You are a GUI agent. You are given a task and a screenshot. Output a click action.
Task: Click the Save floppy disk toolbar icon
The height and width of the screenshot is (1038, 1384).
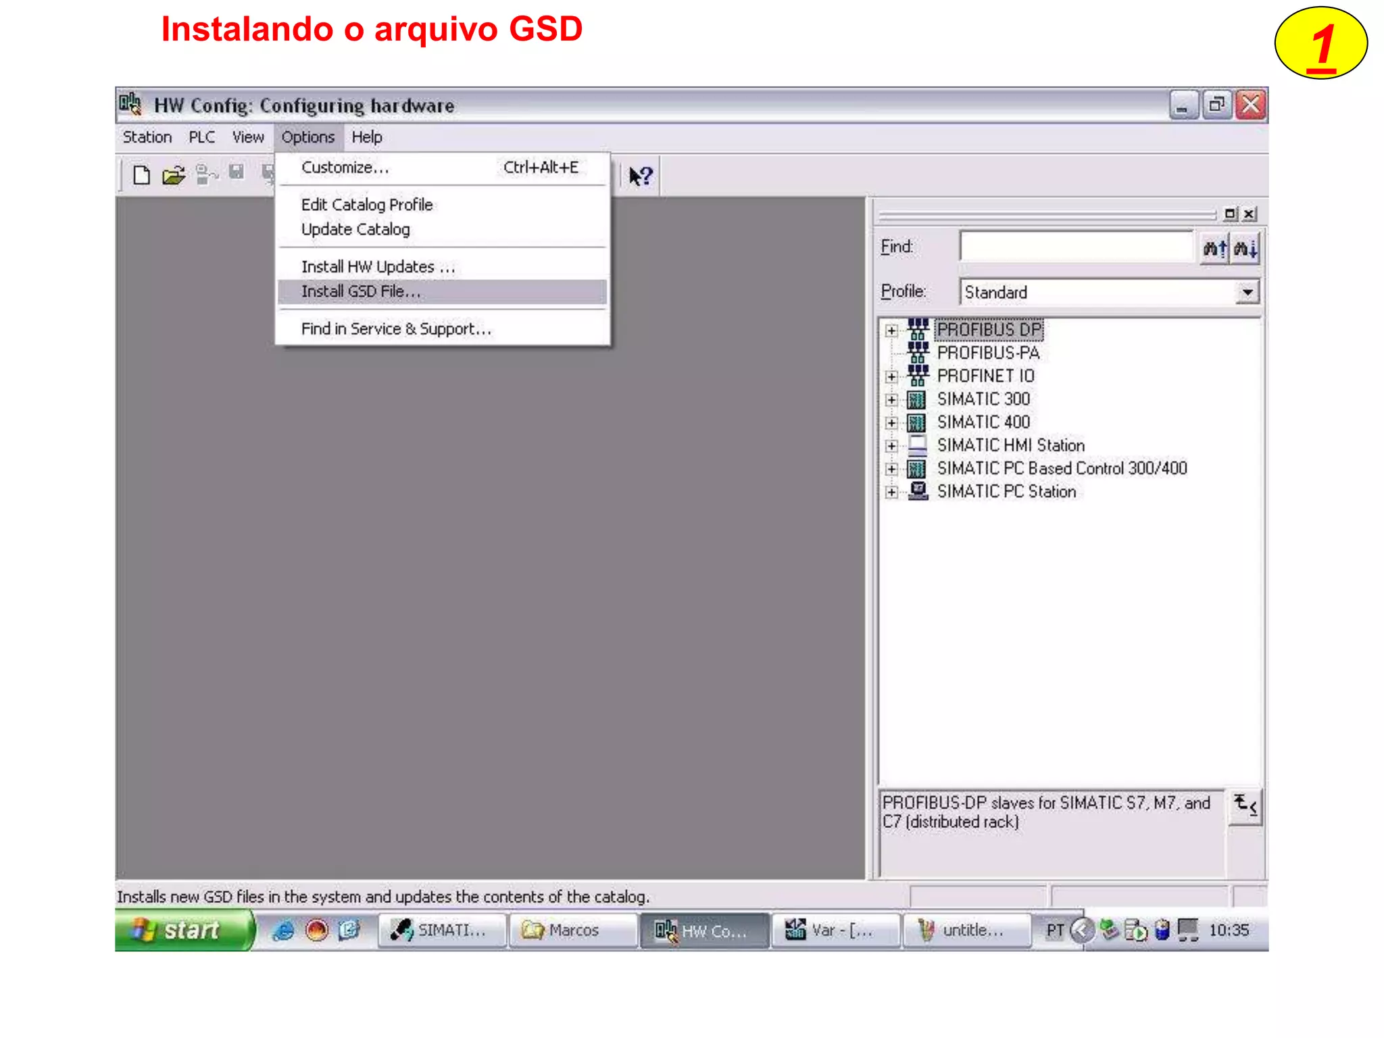point(237,172)
